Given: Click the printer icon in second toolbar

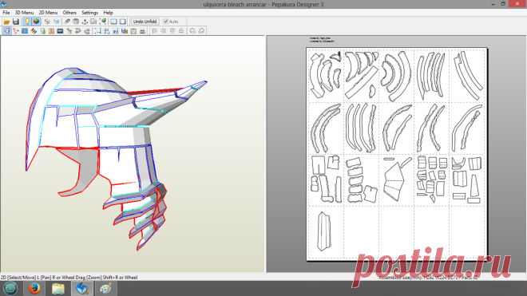Looking at the screenshot, I should click(142, 31).
